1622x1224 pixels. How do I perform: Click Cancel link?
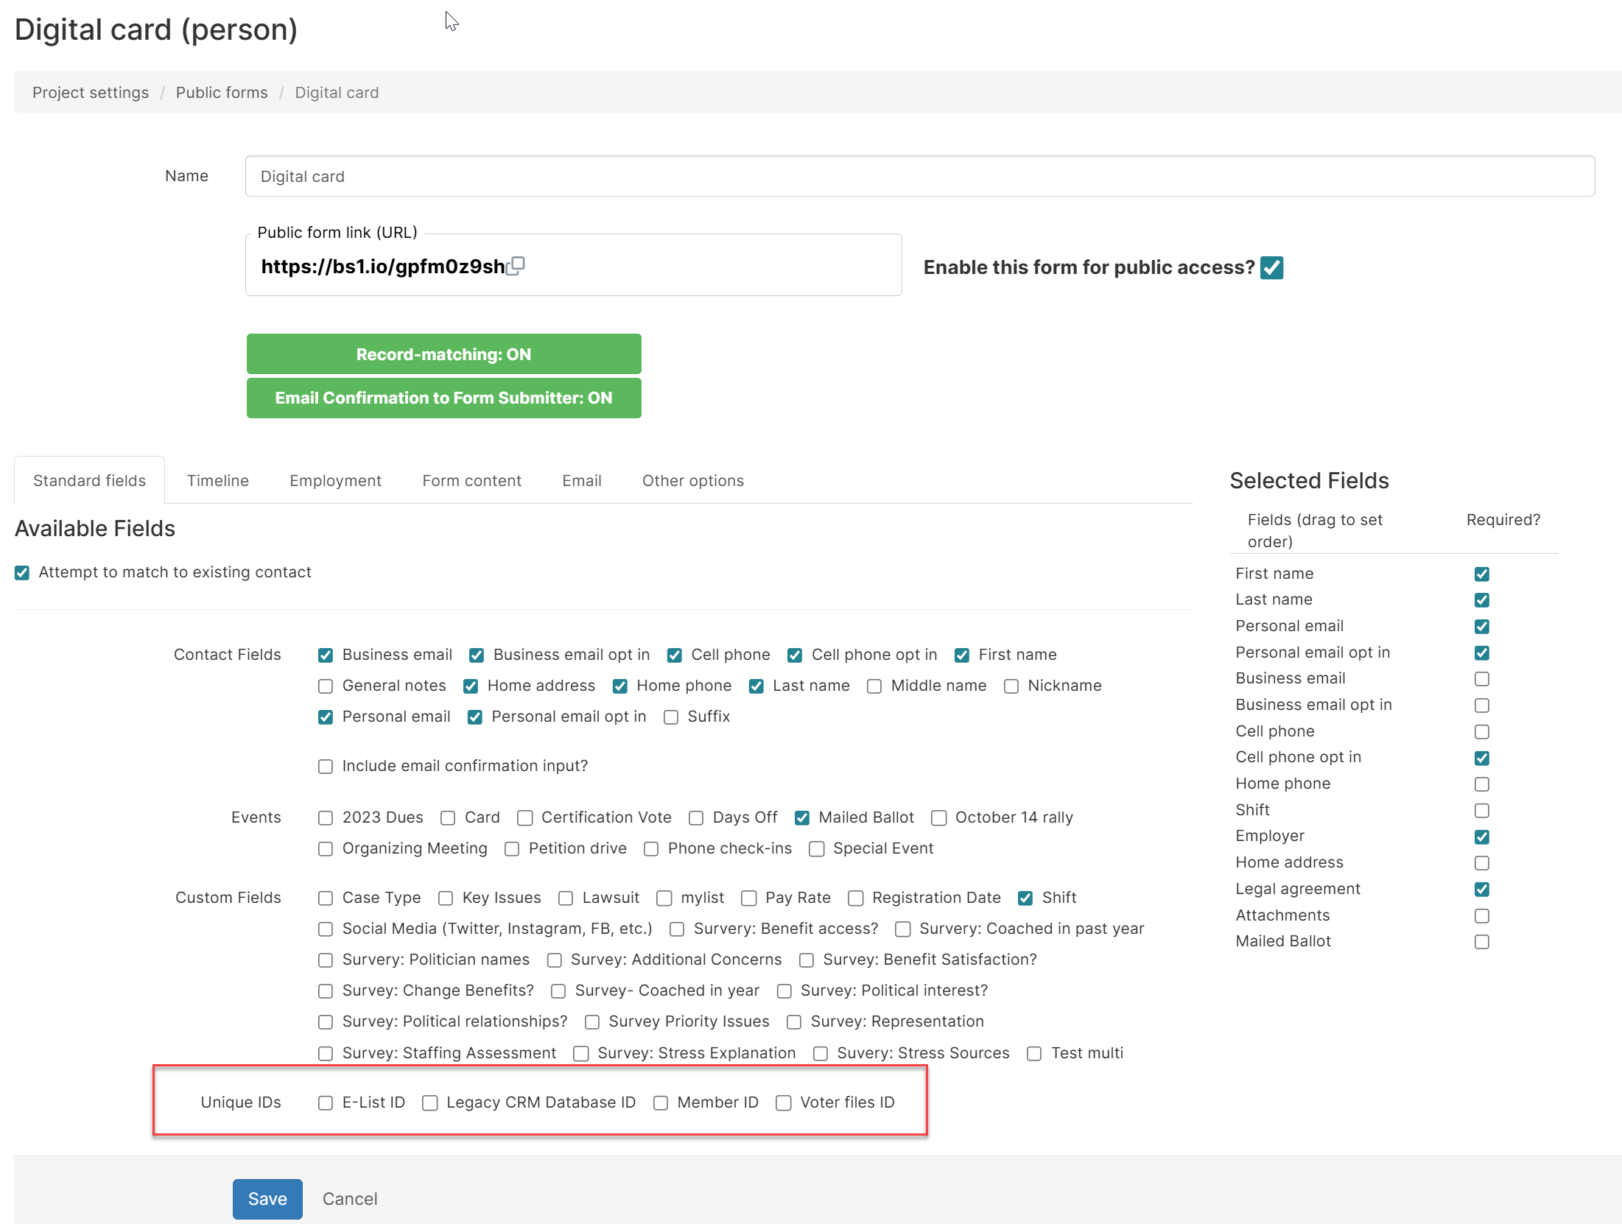click(x=350, y=1199)
